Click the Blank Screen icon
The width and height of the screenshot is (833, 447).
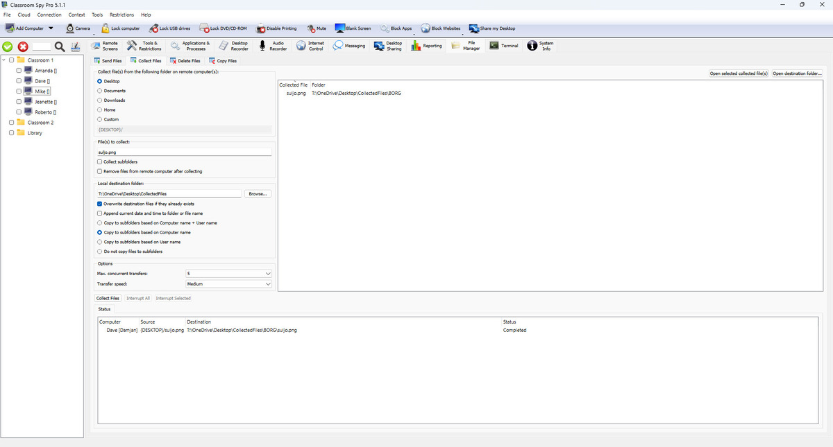point(340,28)
